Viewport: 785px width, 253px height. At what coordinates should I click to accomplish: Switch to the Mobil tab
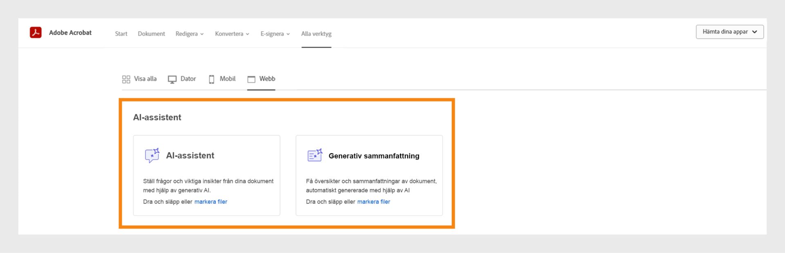pos(227,79)
